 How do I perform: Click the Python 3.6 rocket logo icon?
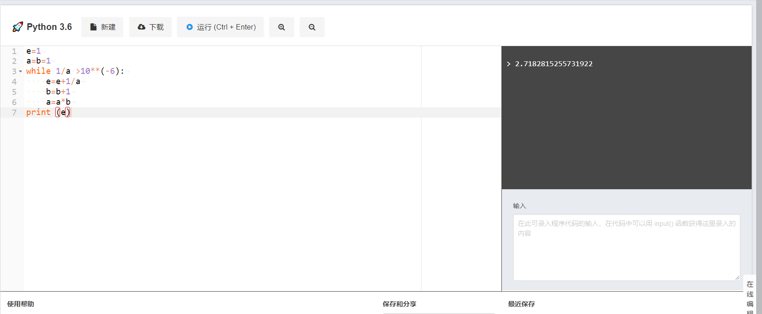coord(17,27)
